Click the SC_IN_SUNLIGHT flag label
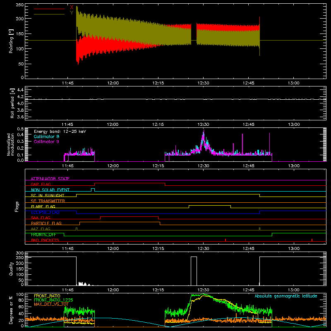This screenshot has height=331, width=331. (x=48, y=195)
